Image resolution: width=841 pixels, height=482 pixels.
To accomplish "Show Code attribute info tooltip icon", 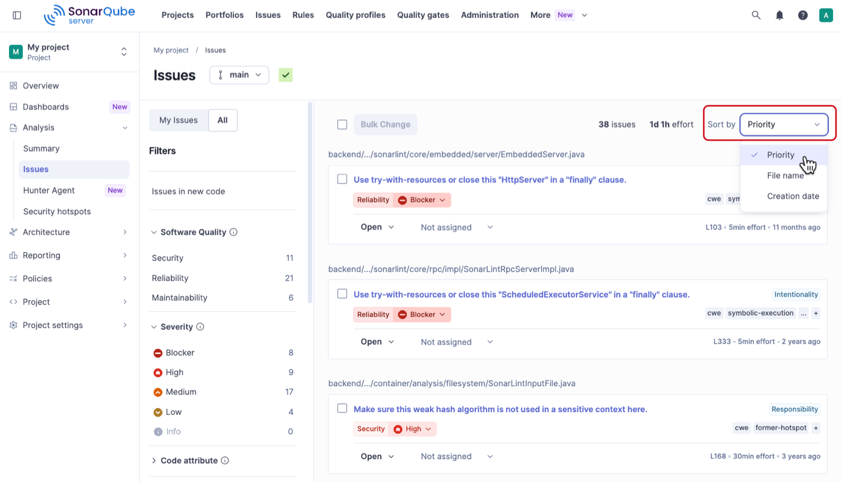I will coord(225,461).
